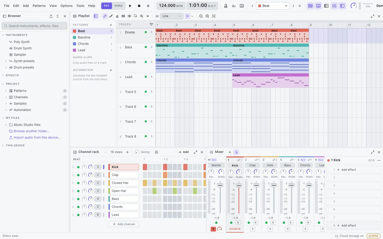Switch to SONG mode
This screenshot has height=239, width=383.
pos(119,6)
